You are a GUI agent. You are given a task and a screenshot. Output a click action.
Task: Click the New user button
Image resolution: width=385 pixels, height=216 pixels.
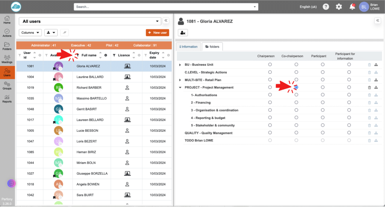click(157, 33)
